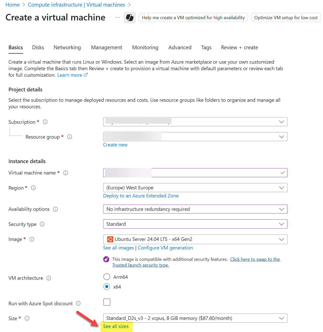Screen dimensions: 323x332
Task: Follow the Learn more link
Action: [70, 75]
